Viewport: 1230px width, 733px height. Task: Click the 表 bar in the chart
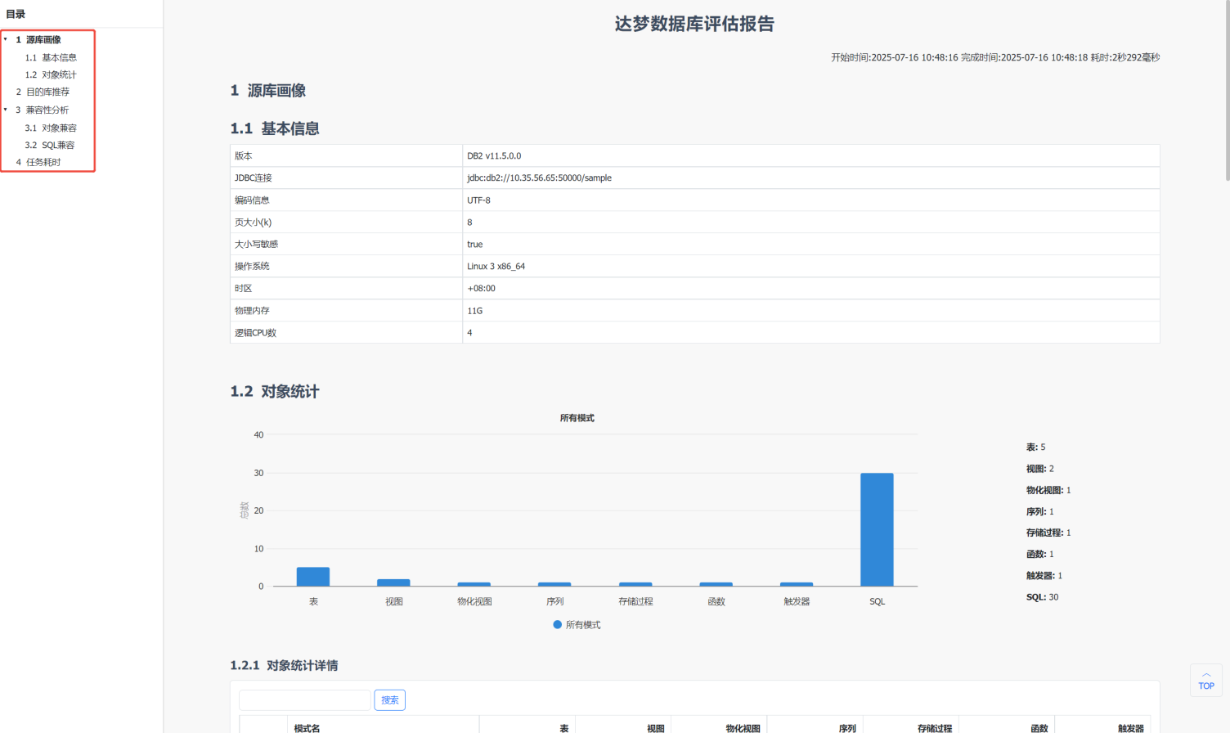tap(313, 577)
